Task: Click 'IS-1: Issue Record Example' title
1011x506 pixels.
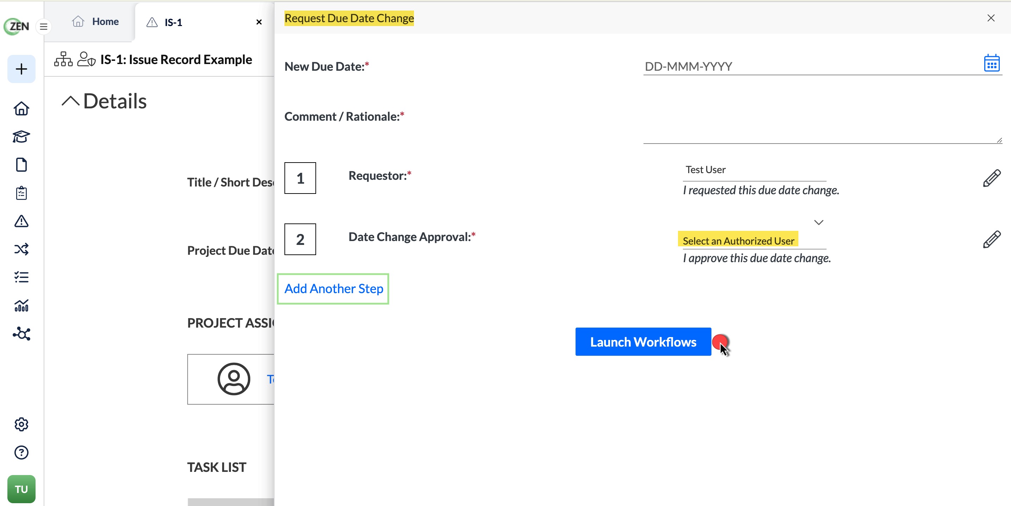Action: (176, 59)
